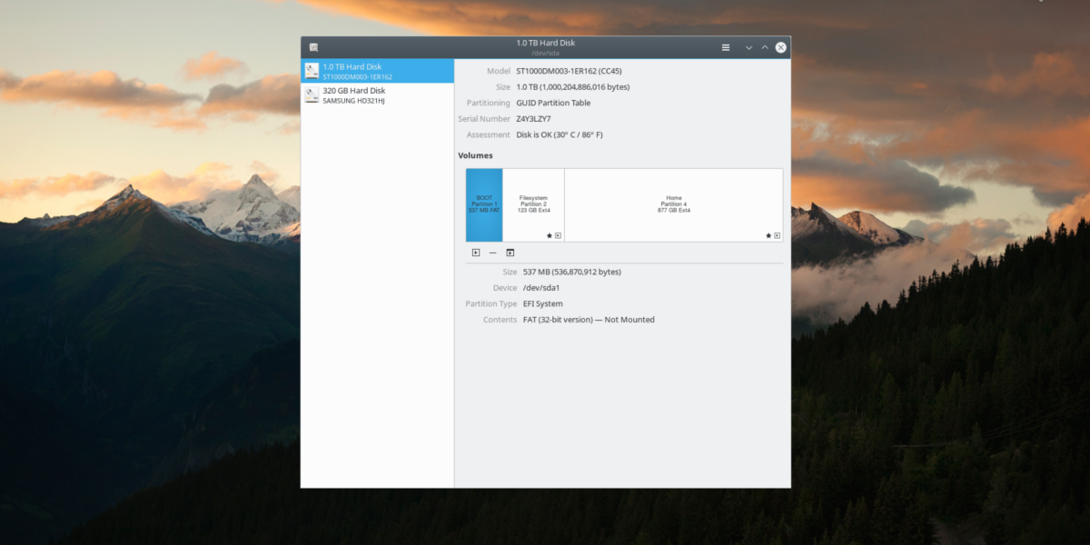
Task: Click mounted indicator icon on Filesystem partition
Action: coord(558,235)
